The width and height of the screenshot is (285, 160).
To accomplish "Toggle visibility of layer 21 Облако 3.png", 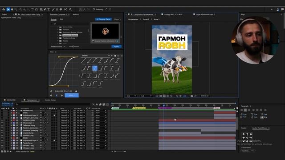I will [x=2, y=145].
